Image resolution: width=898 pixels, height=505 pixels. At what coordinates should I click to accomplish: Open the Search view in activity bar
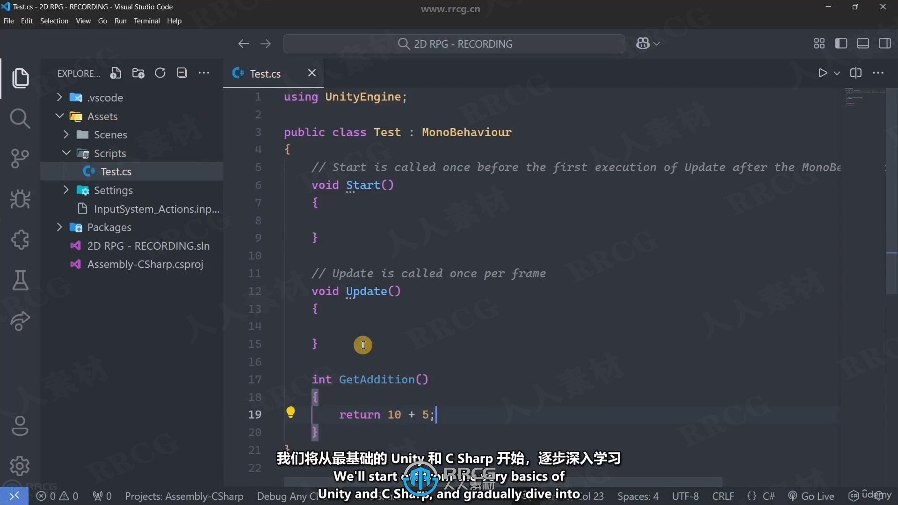point(20,119)
